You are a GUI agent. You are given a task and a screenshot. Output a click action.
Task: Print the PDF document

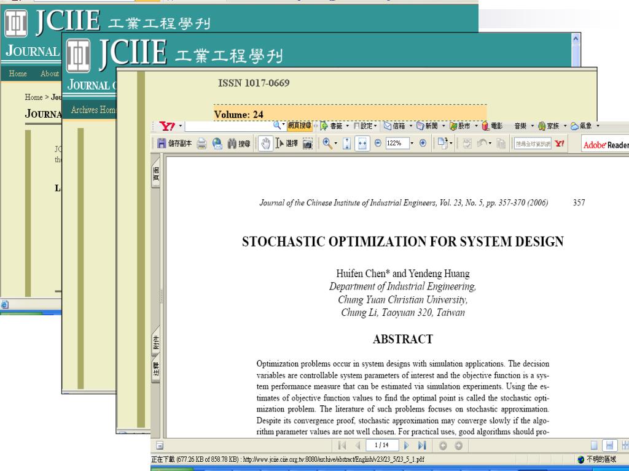(201, 144)
